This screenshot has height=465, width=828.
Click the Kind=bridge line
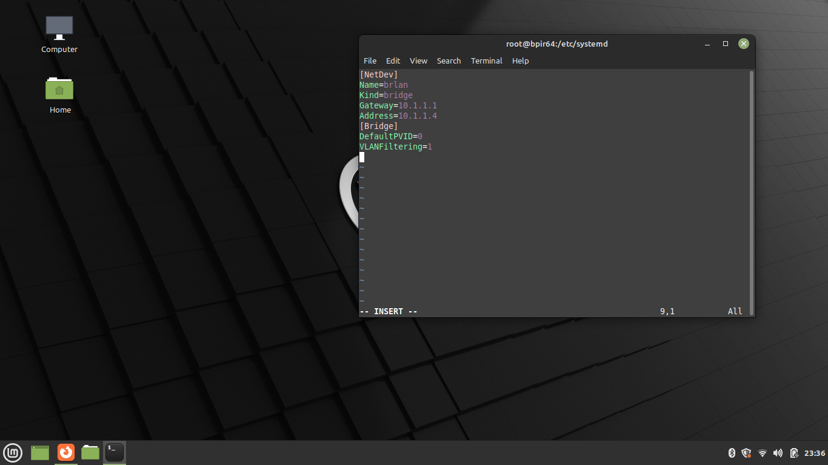386,95
